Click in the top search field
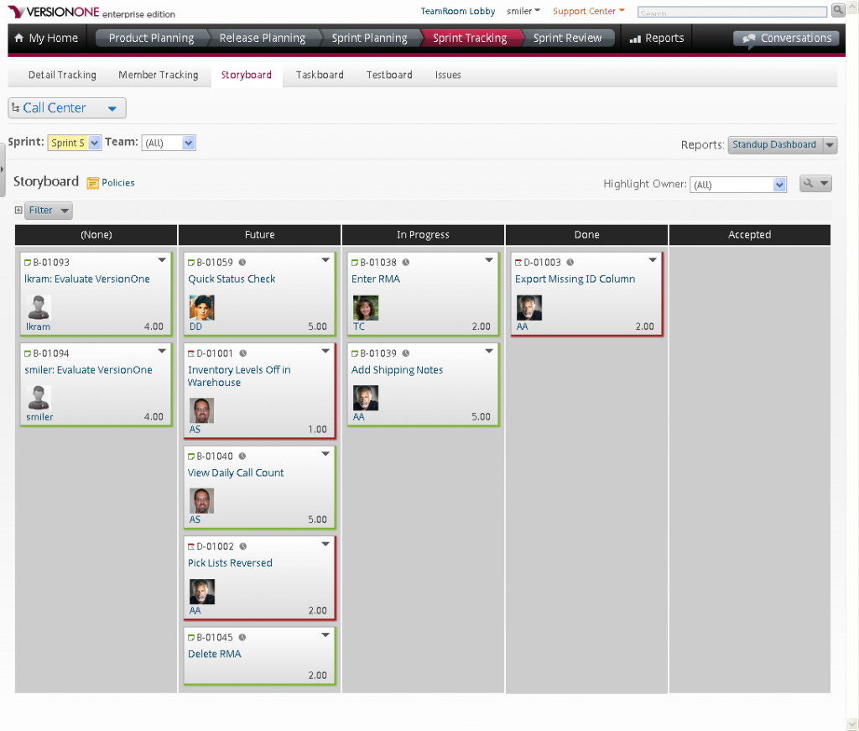 click(731, 13)
